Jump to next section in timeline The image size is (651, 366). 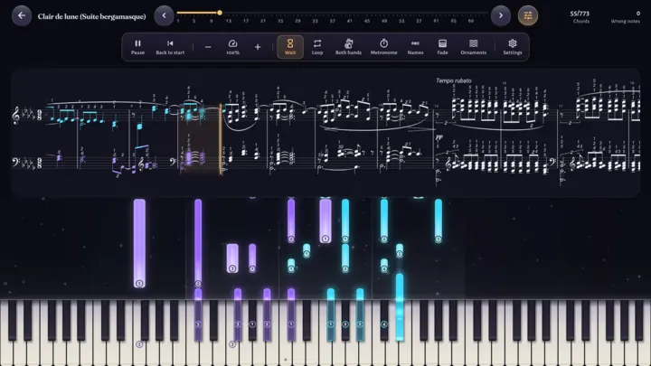click(x=501, y=15)
